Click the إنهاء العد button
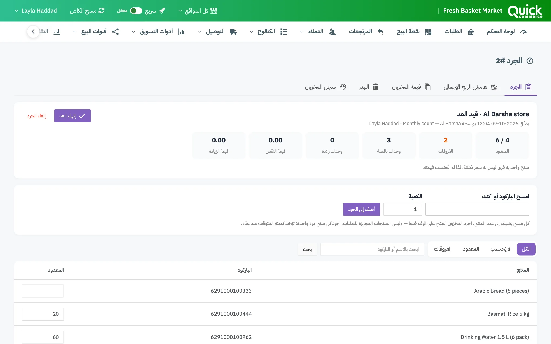This screenshot has width=551, height=344. pyautogui.click(x=72, y=116)
